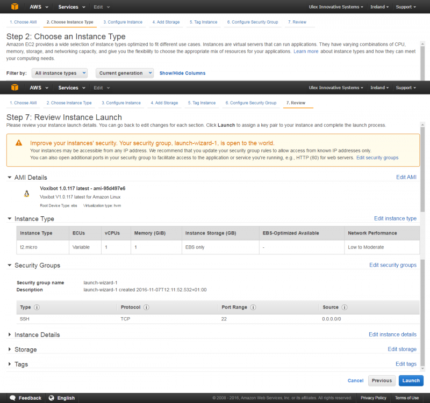Screen dimensions: 430x403
Task: Open Ulex Innovative Systems account menu in top bar
Action: (336, 7)
